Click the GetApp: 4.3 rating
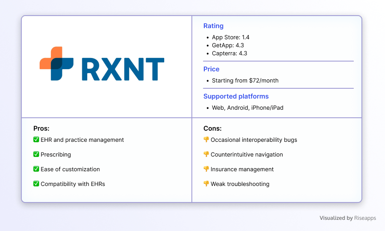This screenshot has width=385, height=231. pos(228,45)
